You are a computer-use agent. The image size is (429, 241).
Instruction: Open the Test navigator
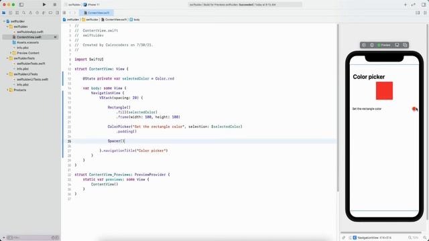pos(38,13)
